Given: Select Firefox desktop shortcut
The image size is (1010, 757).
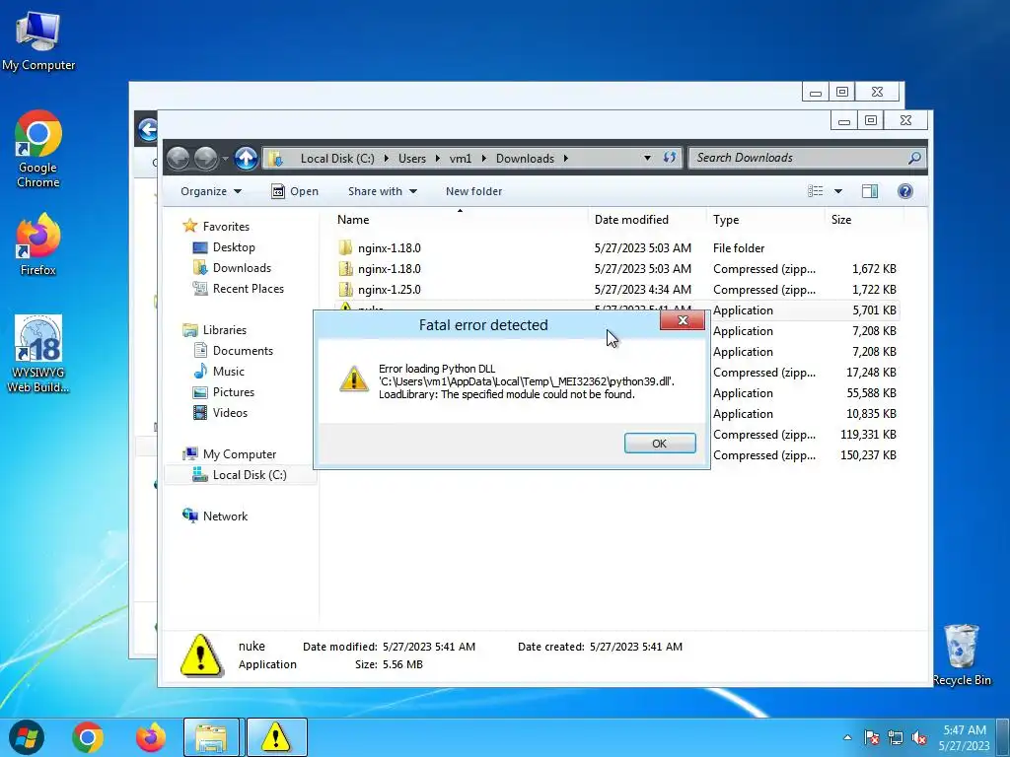Looking at the screenshot, I should coord(38,244).
